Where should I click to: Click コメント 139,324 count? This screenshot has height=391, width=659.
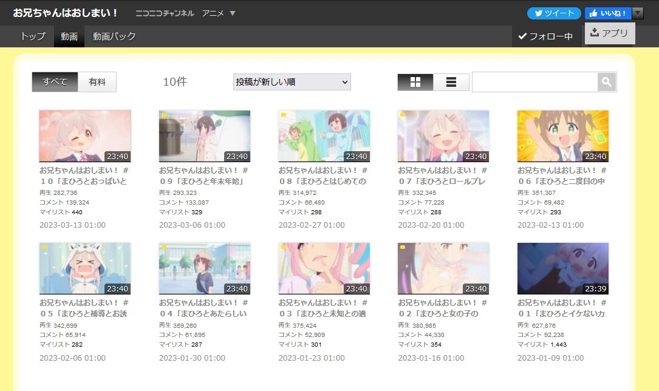[x=64, y=202]
